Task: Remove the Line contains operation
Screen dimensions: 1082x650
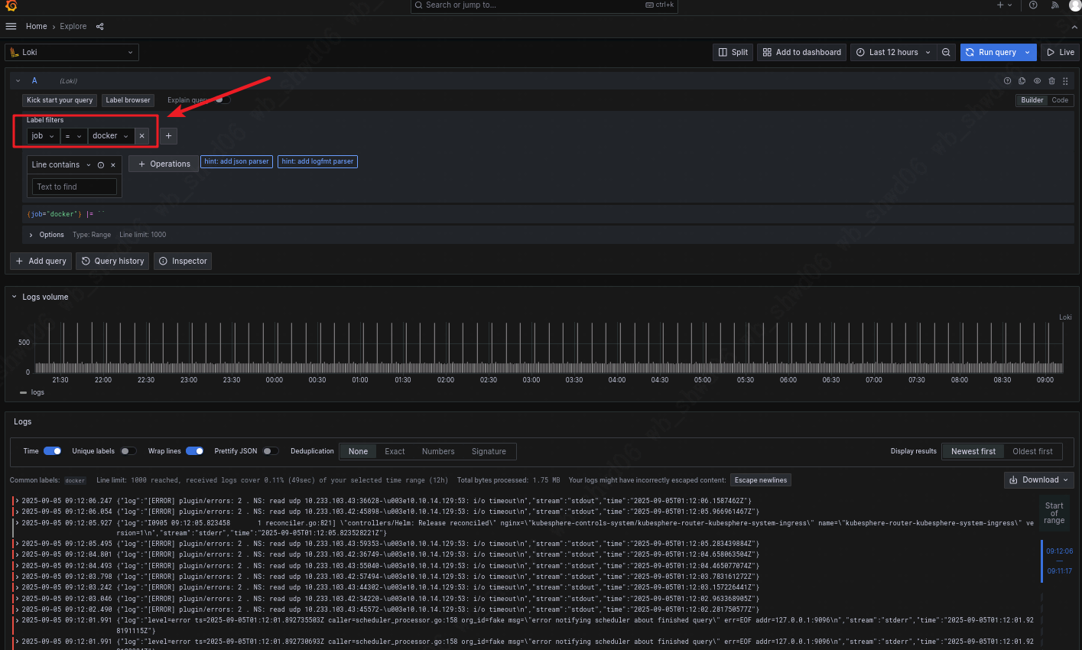Action: tap(113, 164)
